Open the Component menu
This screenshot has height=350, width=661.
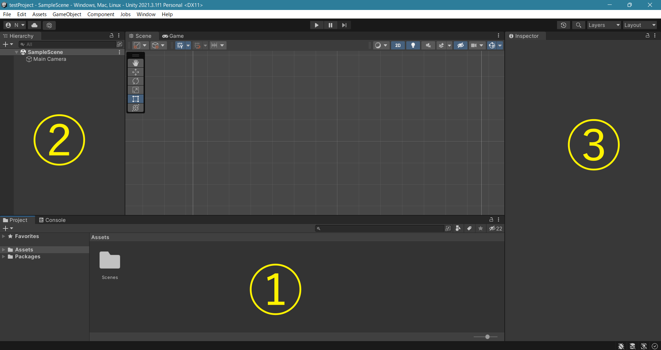click(x=101, y=14)
